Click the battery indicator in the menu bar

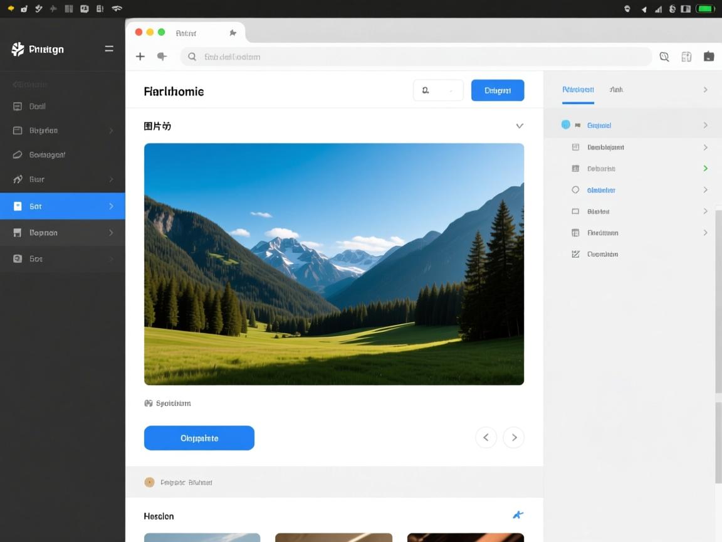coord(705,9)
